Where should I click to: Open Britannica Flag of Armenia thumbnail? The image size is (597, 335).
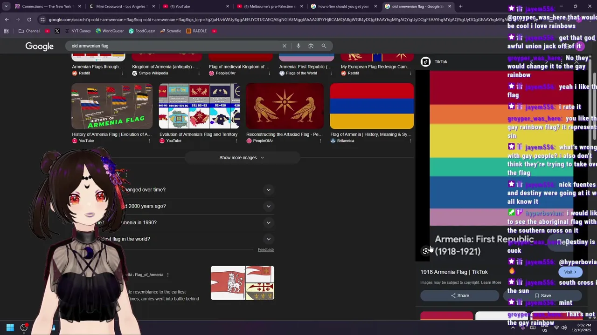(372, 106)
